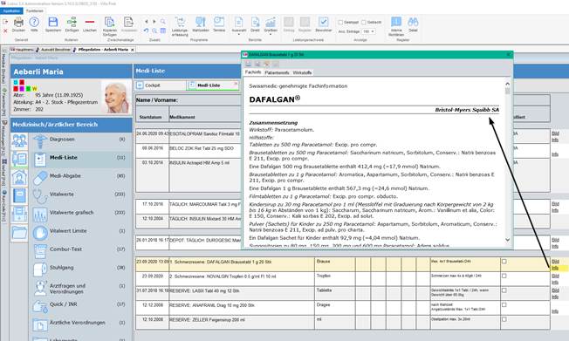569x341 pixels.
Task: Click Info link in NOVALGIN row
Action: click(x=555, y=283)
